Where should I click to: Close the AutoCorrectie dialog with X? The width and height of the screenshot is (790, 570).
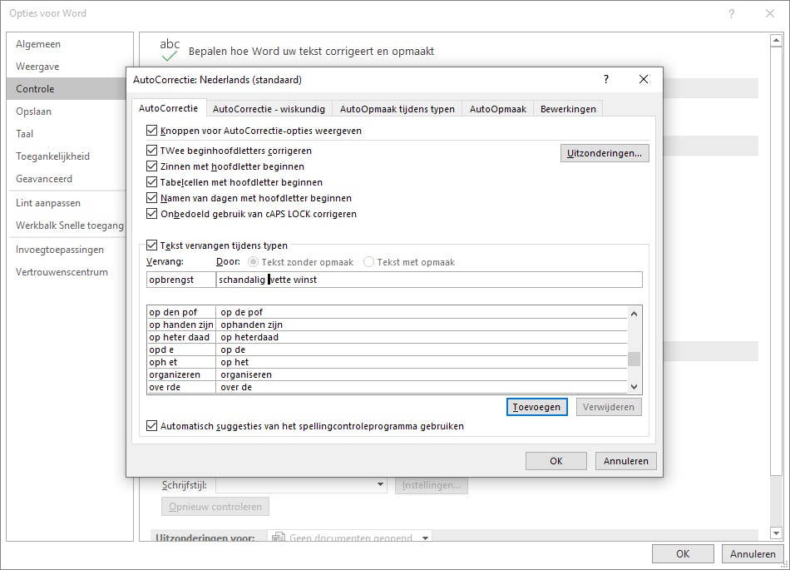coord(644,79)
